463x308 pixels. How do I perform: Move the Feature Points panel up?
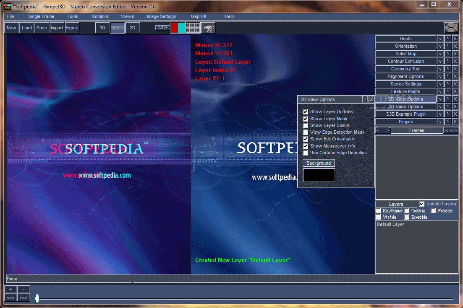[x=447, y=91]
